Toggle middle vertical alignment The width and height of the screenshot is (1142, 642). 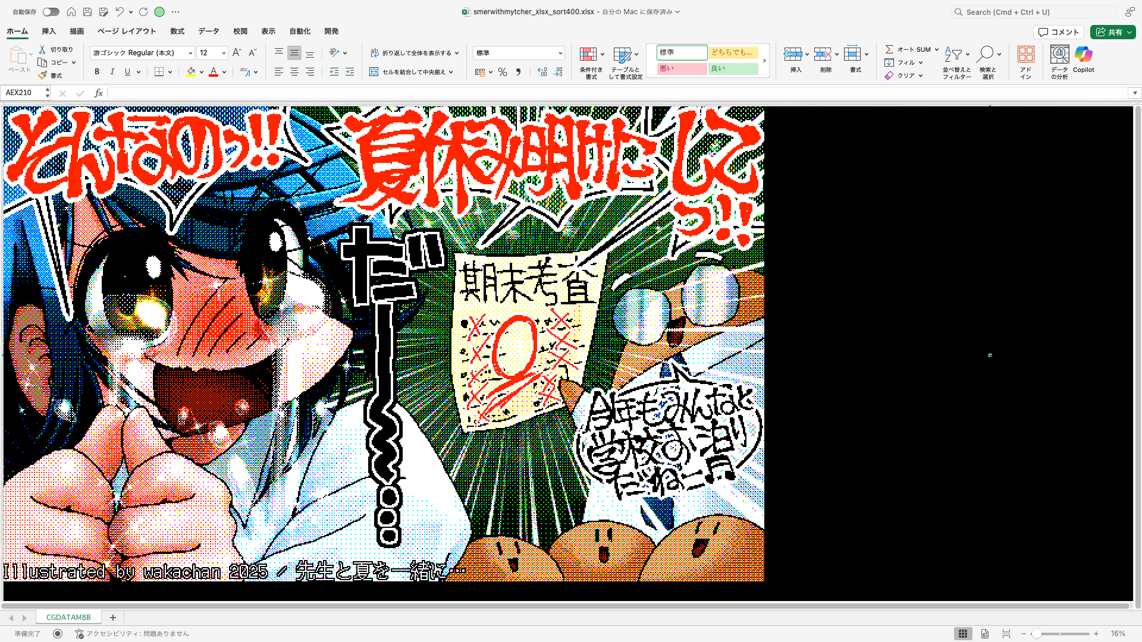294,53
